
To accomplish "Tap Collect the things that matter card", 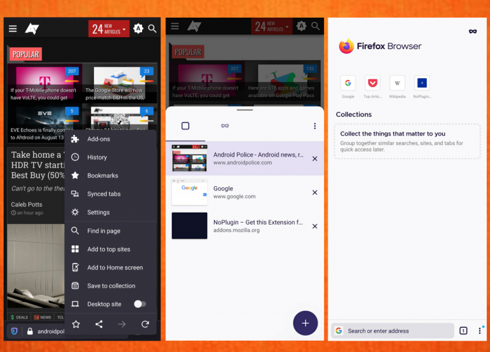I will [x=407, y=141].
